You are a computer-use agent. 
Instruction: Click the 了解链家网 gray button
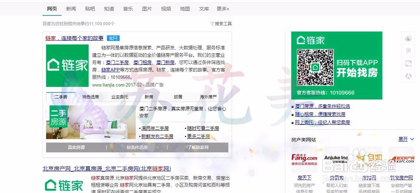[198, 147]
